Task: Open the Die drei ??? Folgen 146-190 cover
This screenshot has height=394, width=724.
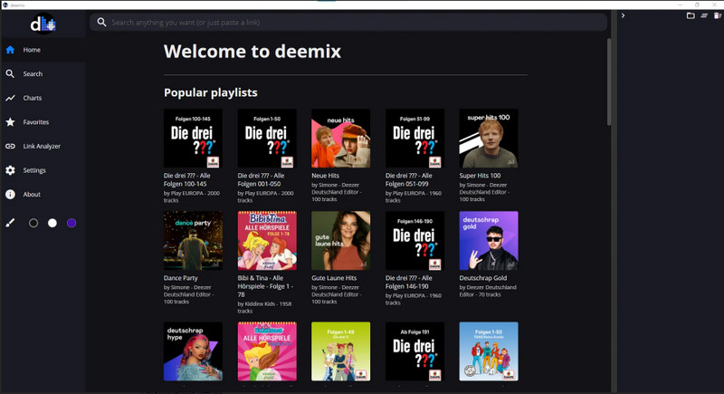Action: pos(414,241)
